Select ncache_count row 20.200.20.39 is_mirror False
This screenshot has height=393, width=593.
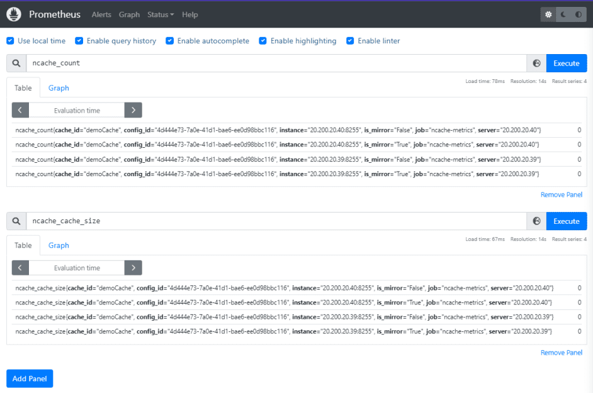297,160
